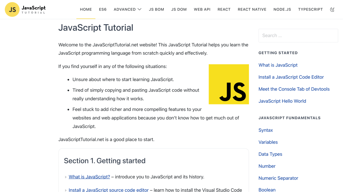Open WEB API in navigation
This screenshot has width=343, height=192.
click(x=202, y=9)
